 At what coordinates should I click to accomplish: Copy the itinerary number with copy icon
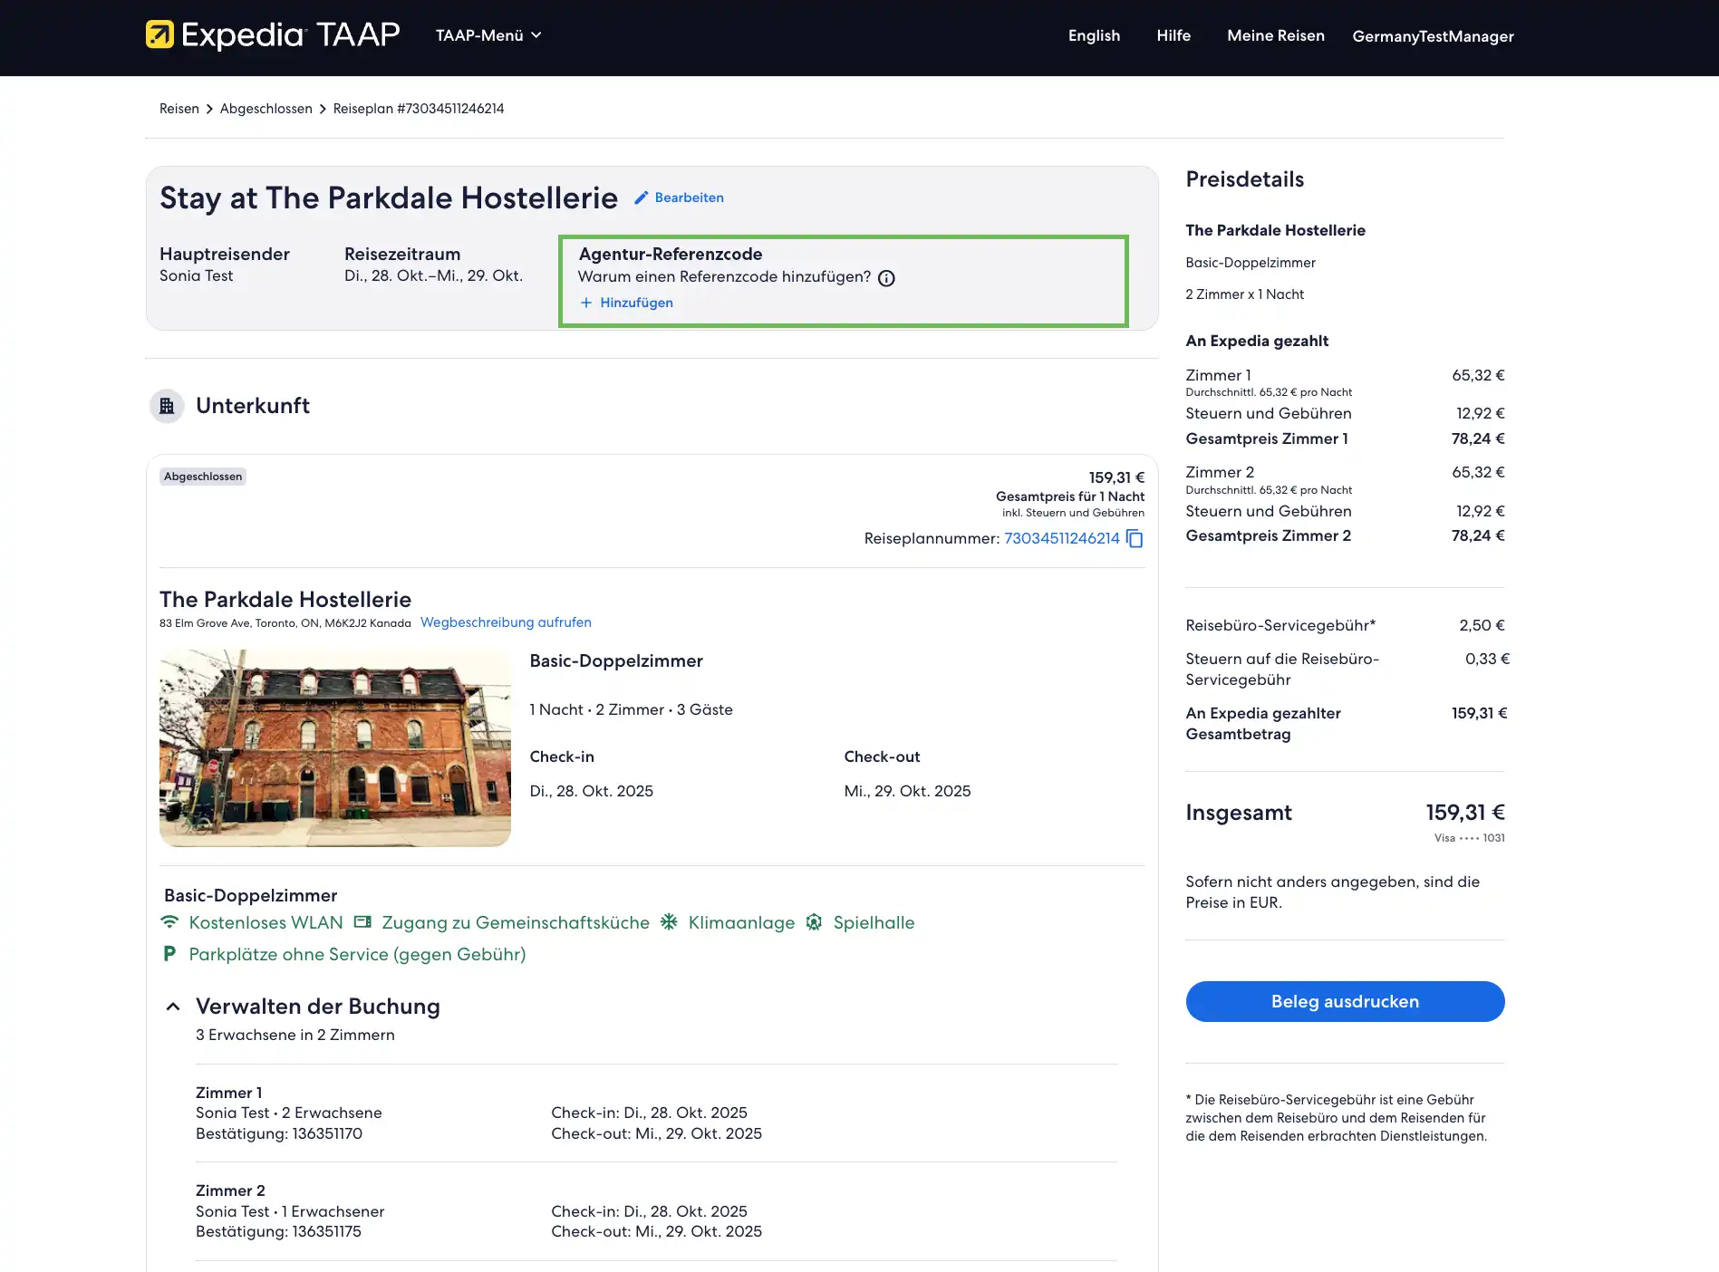click(x=1135, y=538)
